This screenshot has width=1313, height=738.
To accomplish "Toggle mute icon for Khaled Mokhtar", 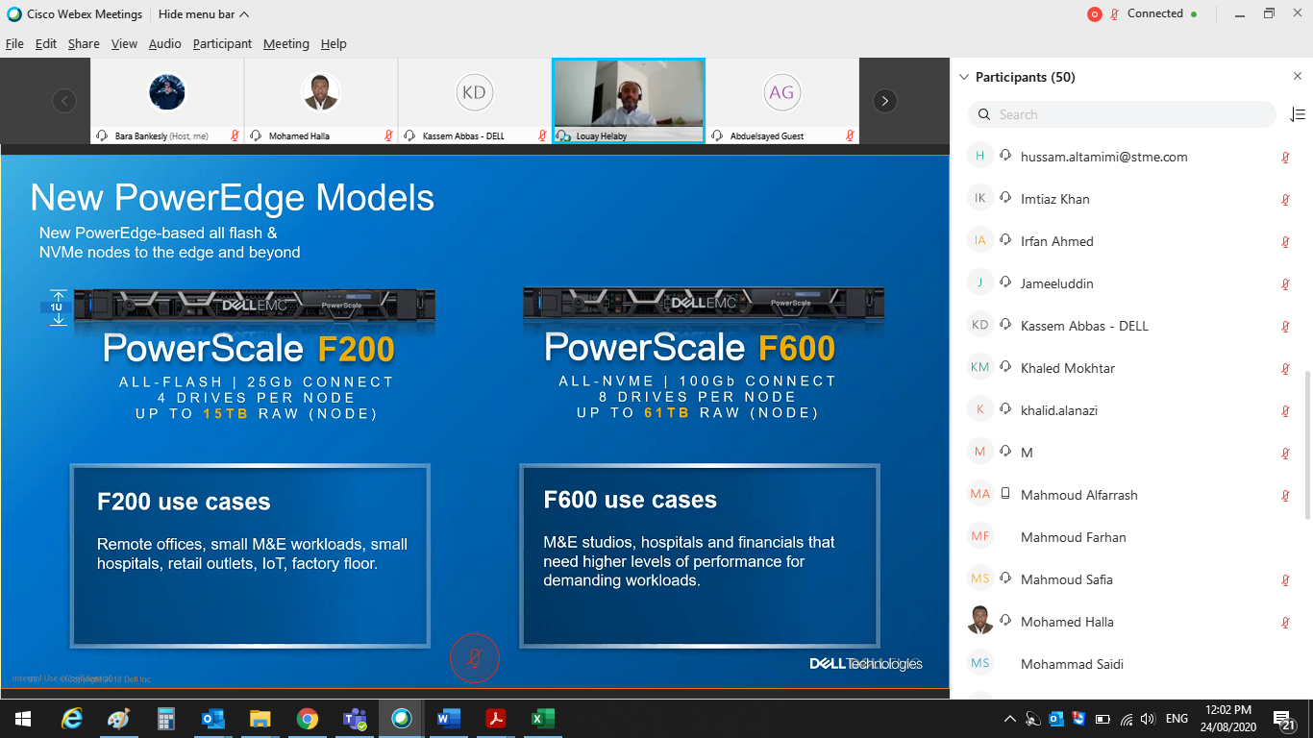I will click(x=1285, y=369).
